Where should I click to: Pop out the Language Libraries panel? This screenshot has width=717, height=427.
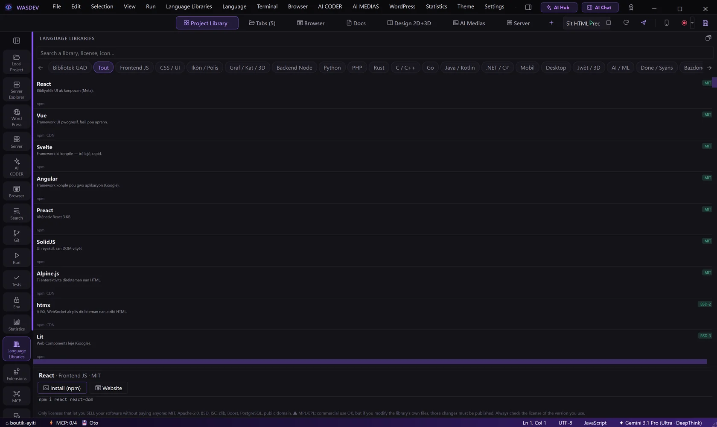[x=708, y=38]
